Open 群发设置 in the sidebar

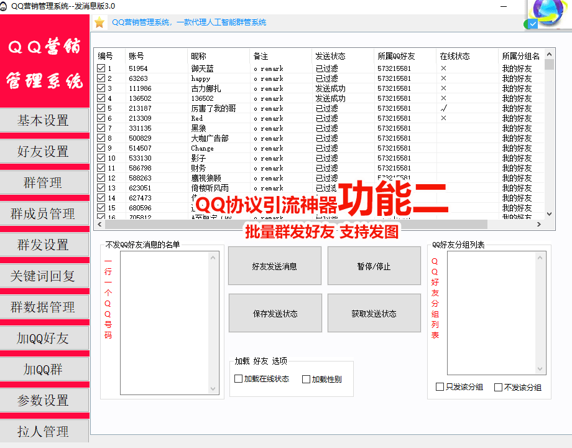(x=44, y=245)
